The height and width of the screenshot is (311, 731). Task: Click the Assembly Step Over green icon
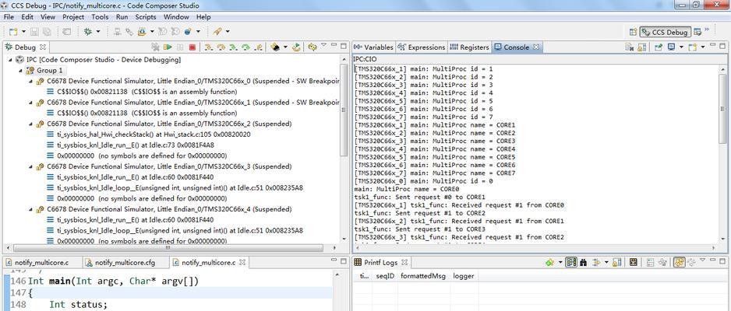[245, 47]
